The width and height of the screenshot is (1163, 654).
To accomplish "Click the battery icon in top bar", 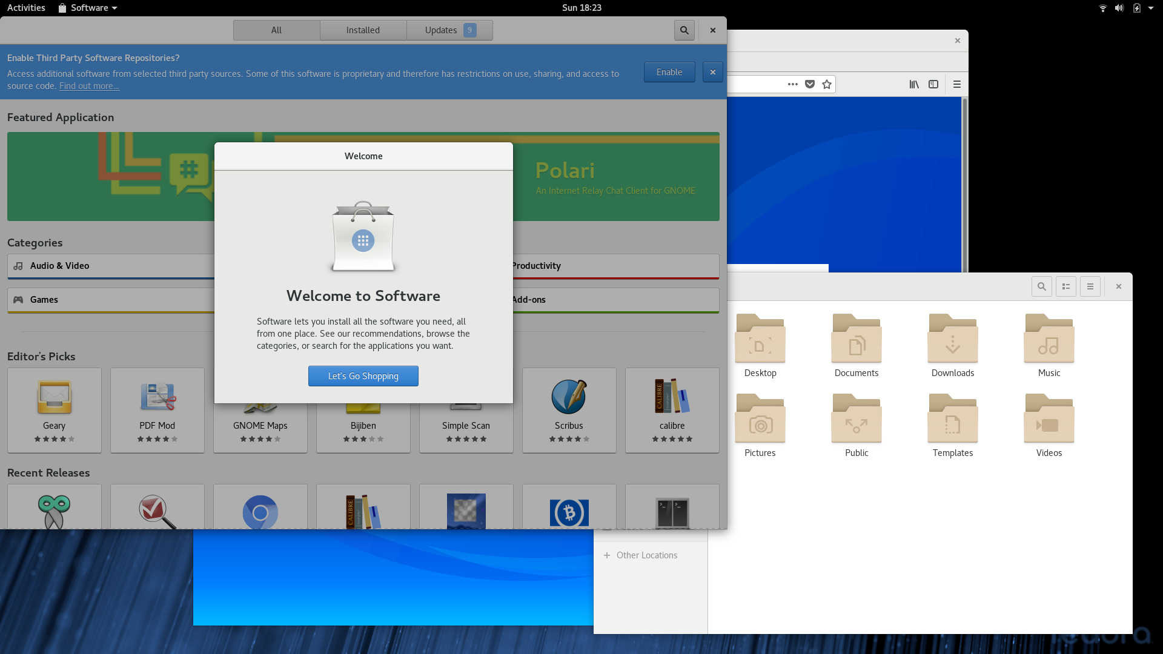I will point(1136,8).
